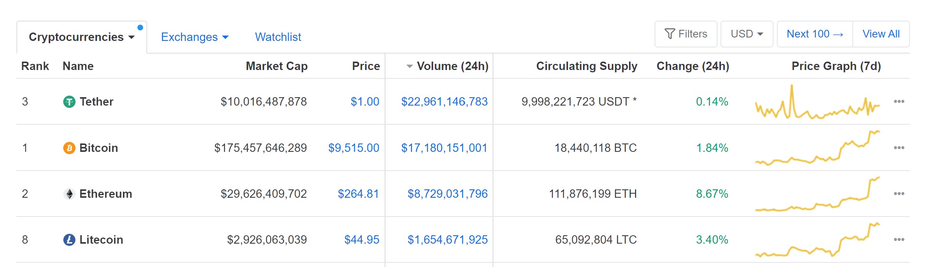Click the View All button

coord(881,34)
